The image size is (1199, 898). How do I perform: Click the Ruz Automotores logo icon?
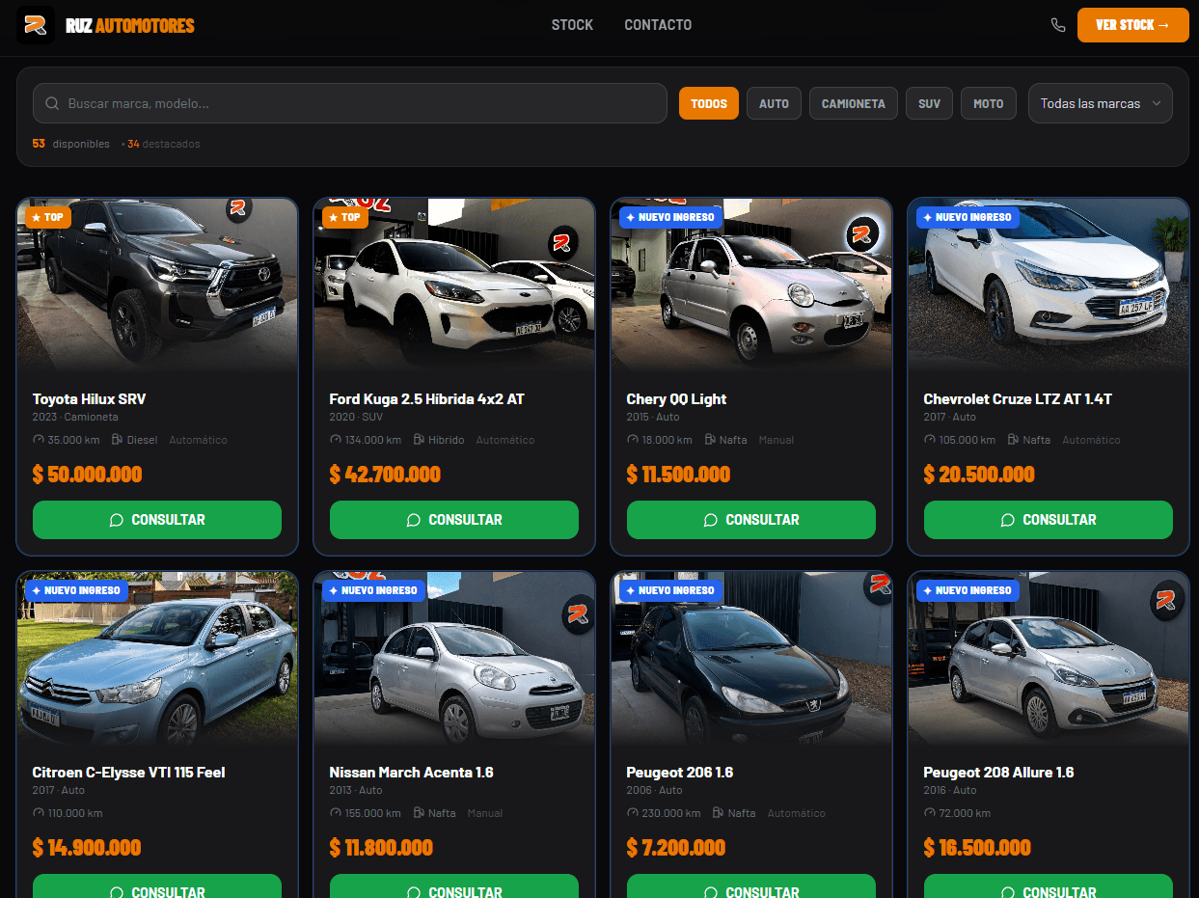36,25
